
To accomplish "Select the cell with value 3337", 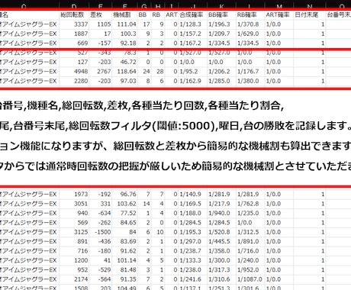I will coord(74,24).
